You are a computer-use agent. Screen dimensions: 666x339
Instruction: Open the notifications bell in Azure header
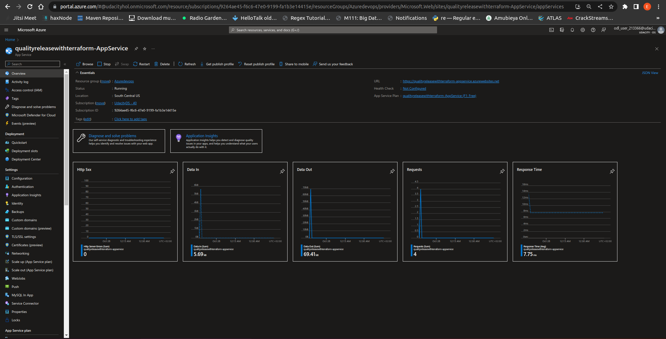[x=572, y=30]
